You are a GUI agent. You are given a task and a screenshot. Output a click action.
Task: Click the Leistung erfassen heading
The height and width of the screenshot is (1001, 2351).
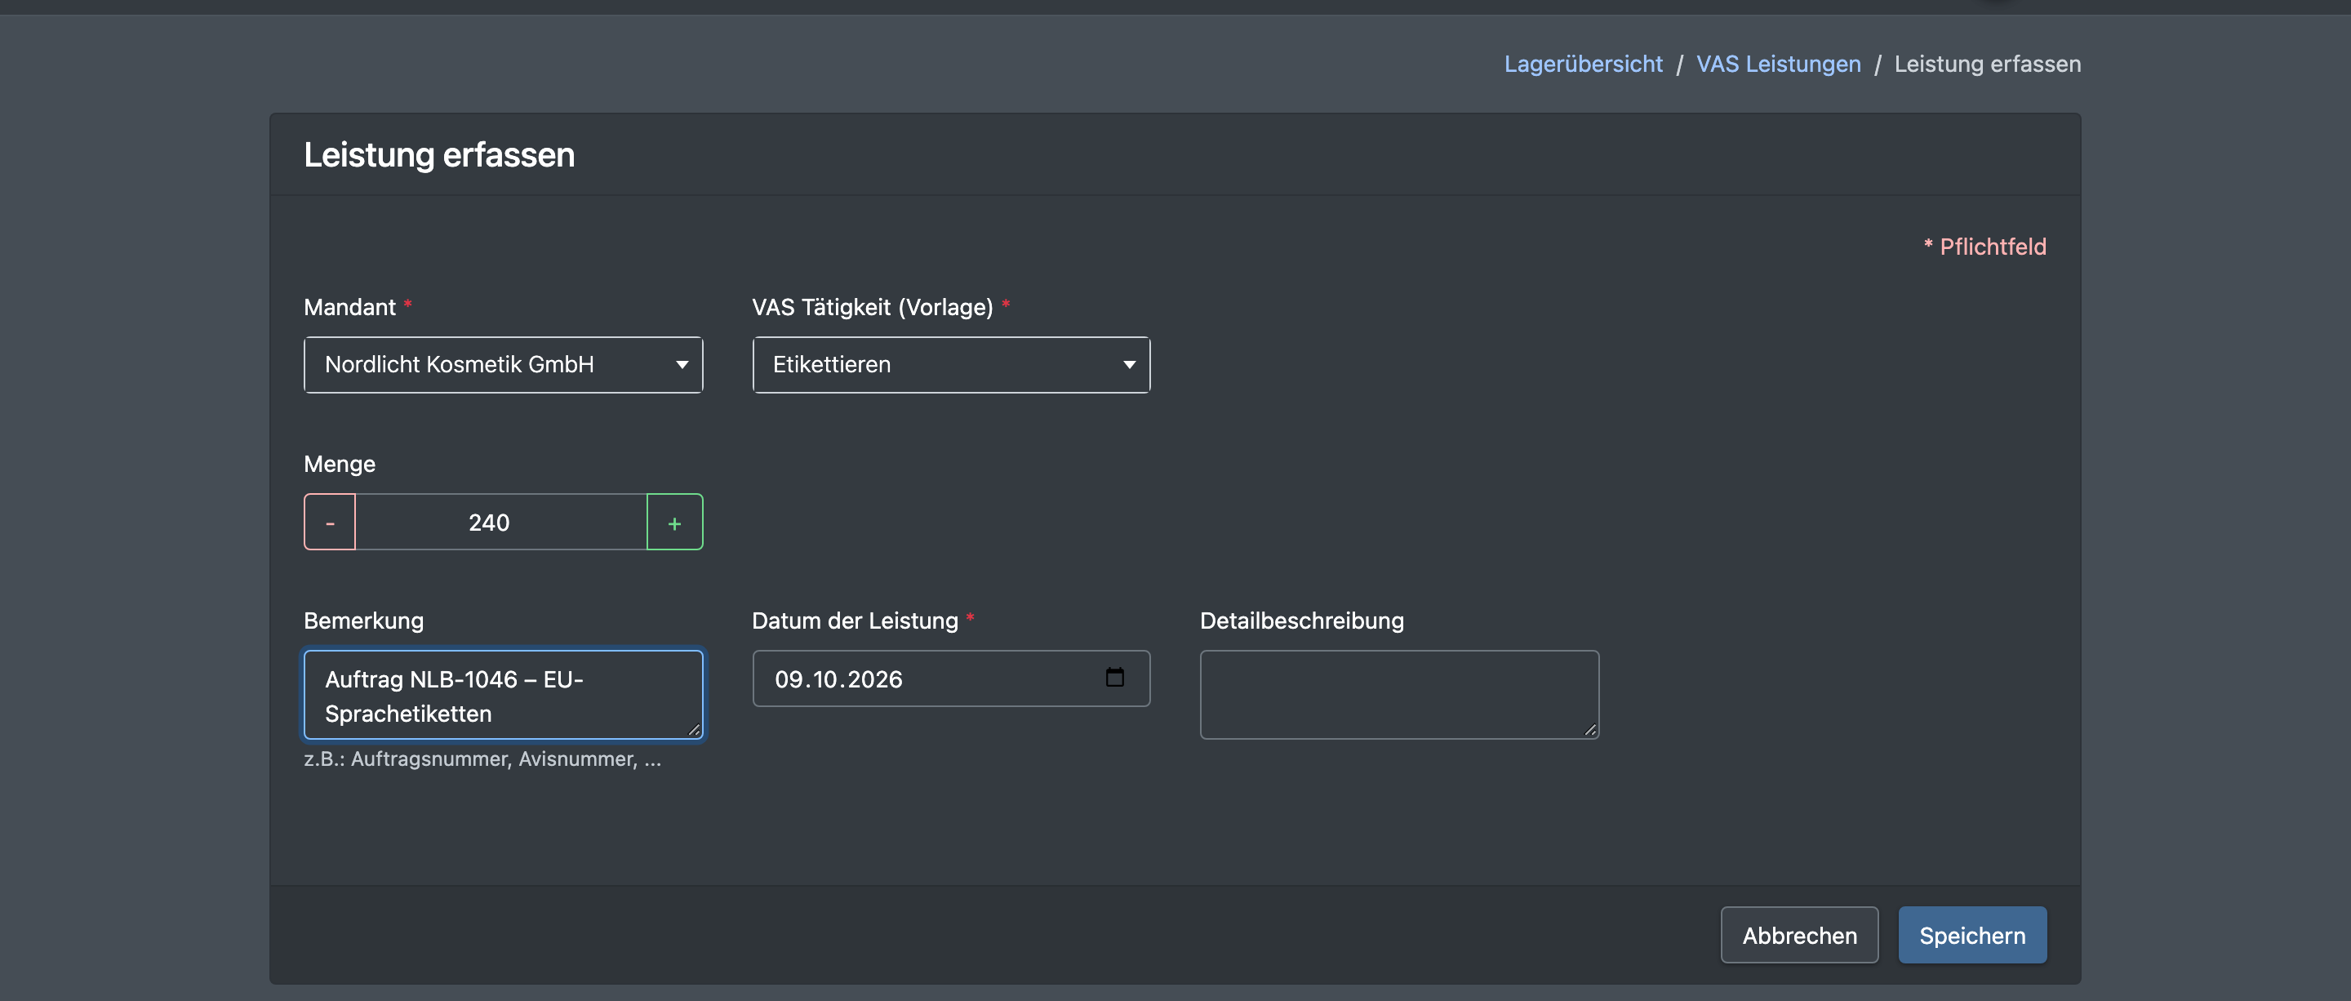pos(439,154)
